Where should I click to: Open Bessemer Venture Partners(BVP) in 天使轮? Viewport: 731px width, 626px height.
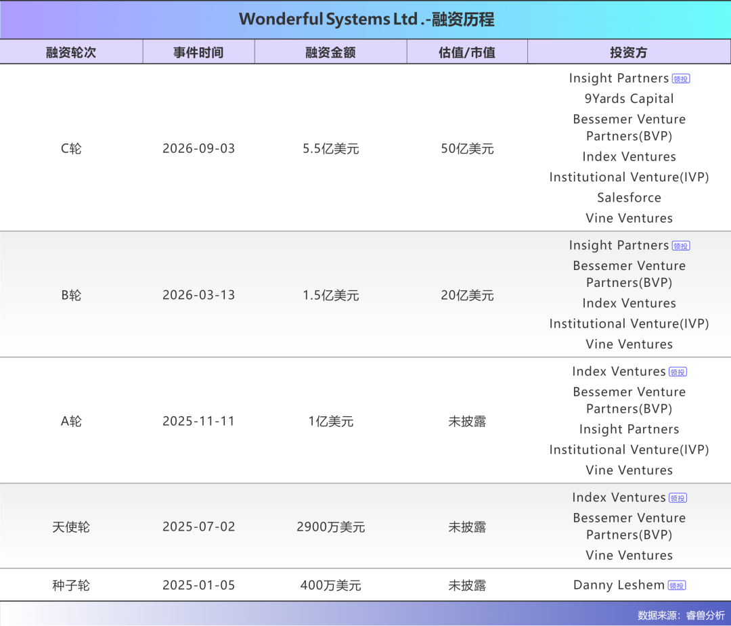point(629,527)
